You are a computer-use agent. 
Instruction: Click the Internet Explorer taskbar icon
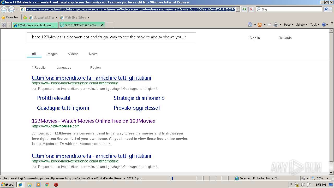(20, 185)
